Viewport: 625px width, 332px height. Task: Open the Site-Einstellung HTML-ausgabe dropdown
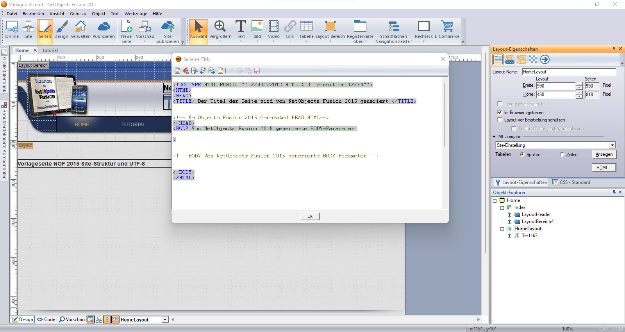[x=612, y=145]
